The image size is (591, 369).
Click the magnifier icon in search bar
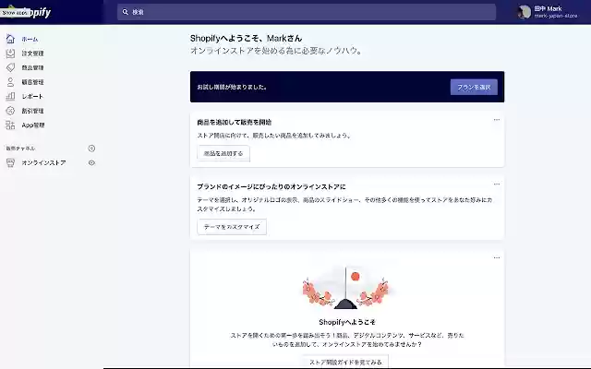(x=126, y=12)
